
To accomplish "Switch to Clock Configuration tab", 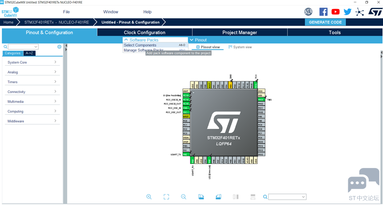I will (145, 33).
